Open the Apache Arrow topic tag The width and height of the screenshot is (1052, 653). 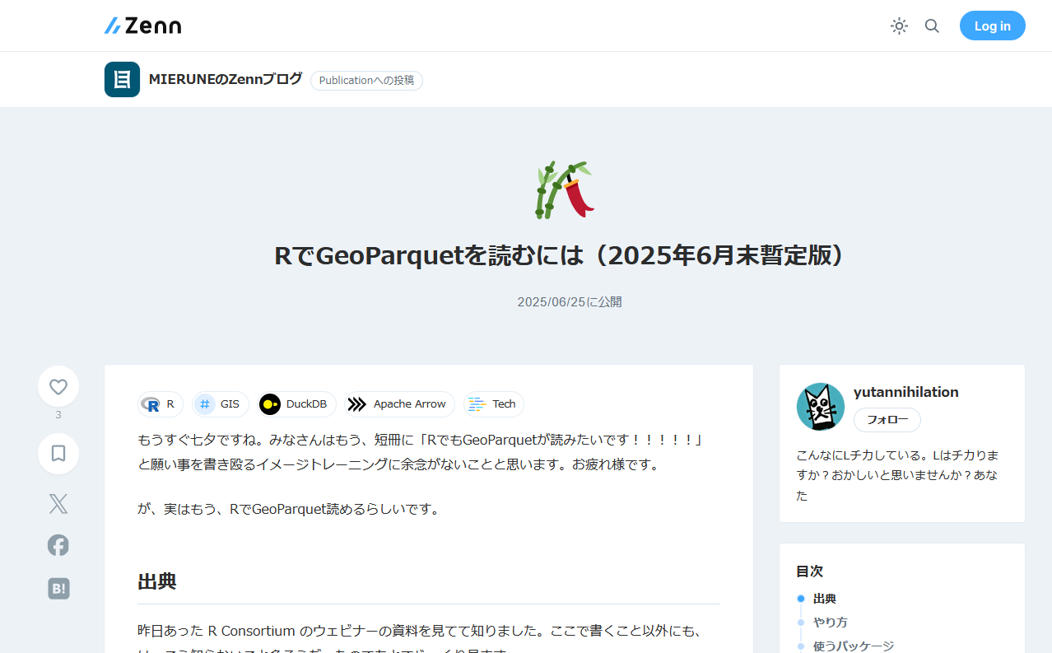point(399,404)
